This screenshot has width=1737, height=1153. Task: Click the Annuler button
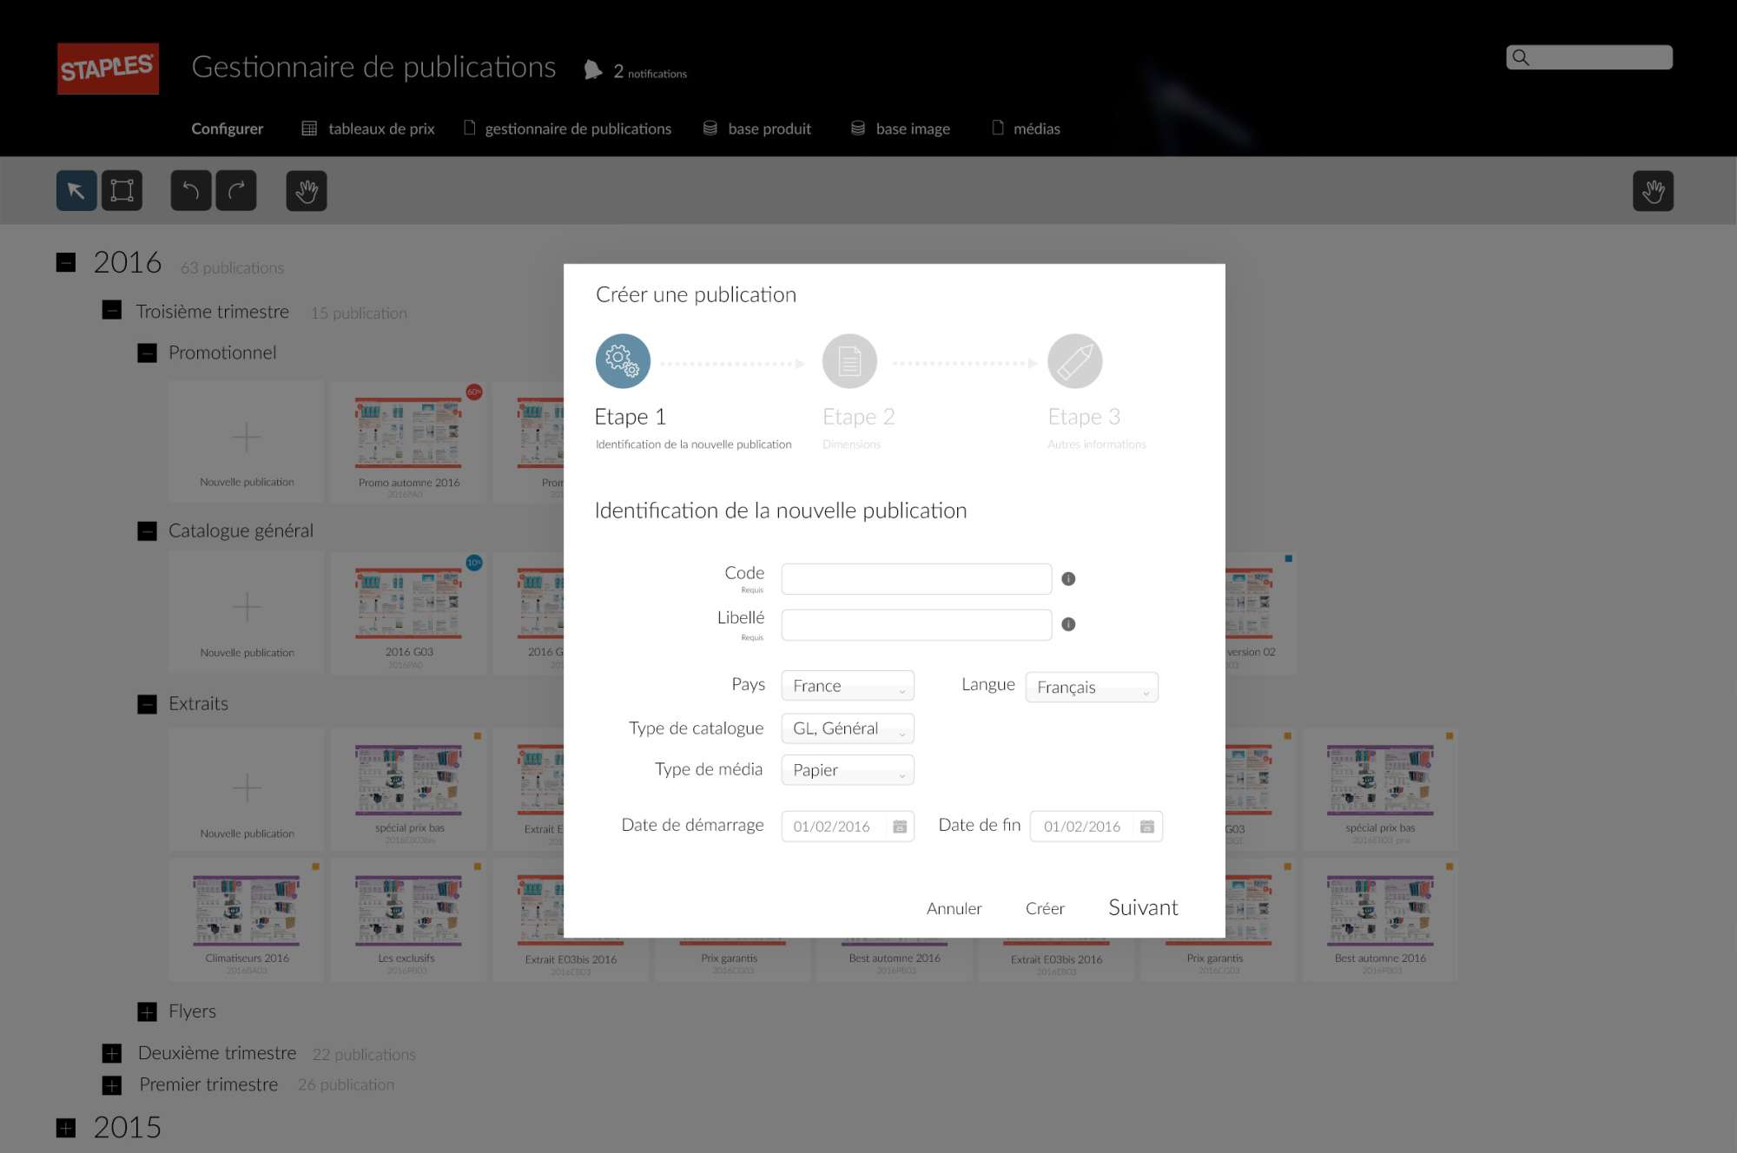(x=954, y=908)
